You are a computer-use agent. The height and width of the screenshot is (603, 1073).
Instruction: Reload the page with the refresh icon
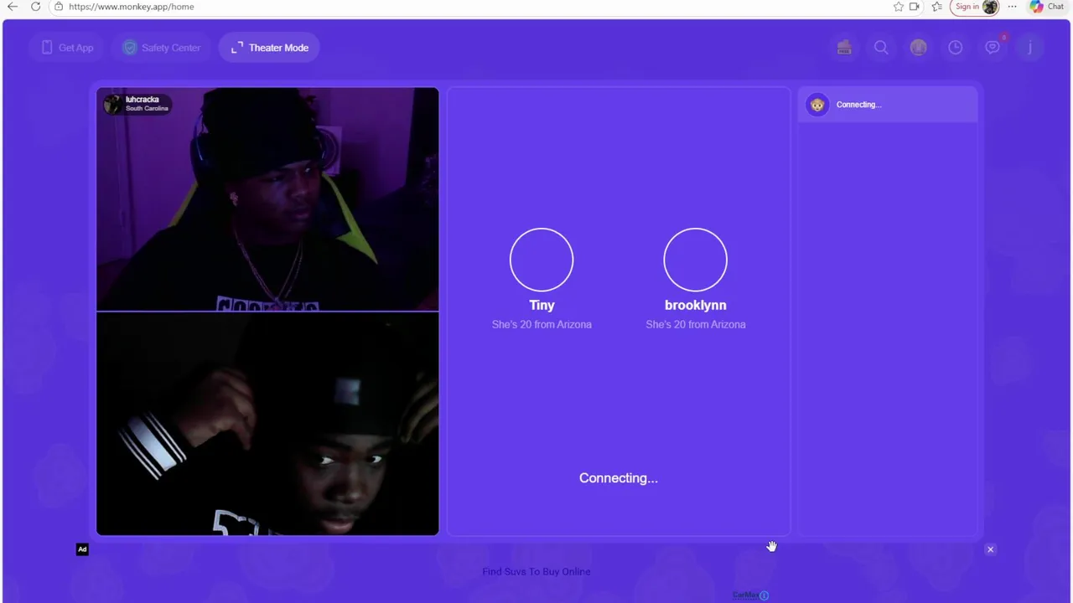point(35,7)
